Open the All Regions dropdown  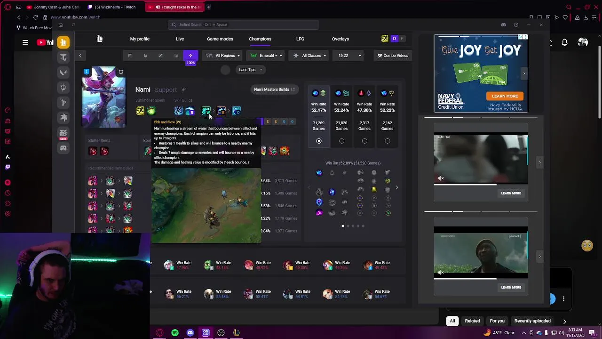[x=223, y=56]
